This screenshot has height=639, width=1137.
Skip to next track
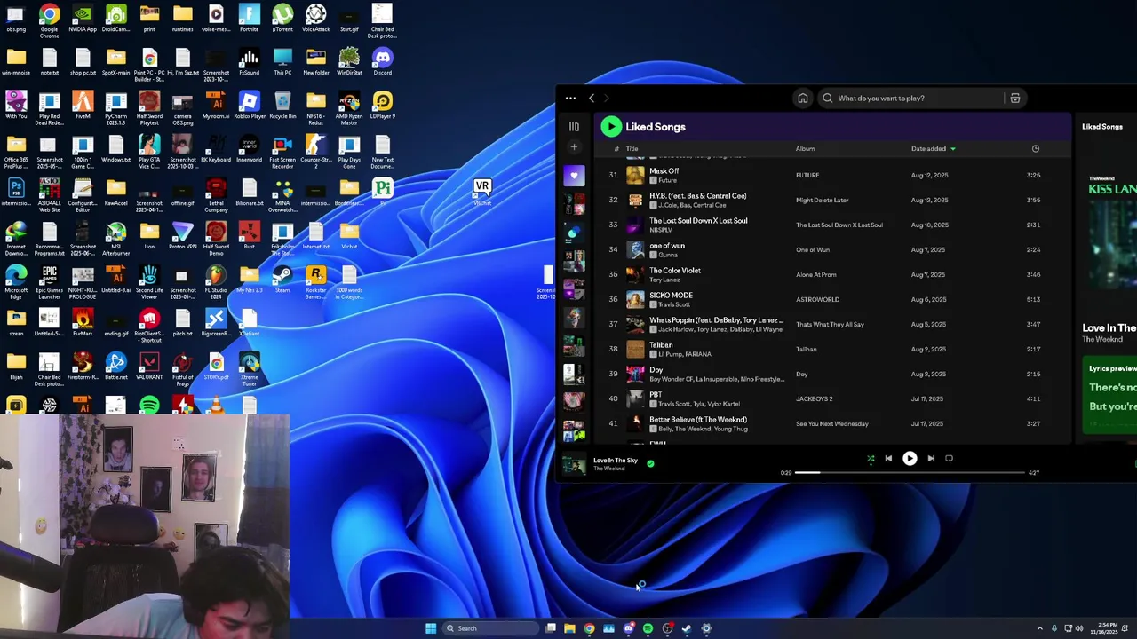point(931,459)
